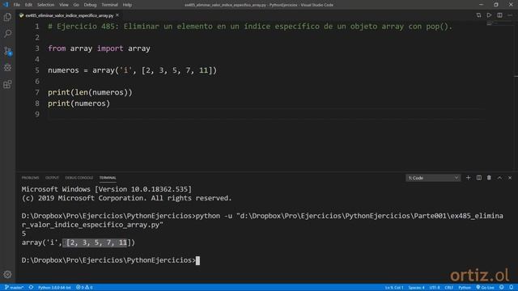
Task: Open the Selection menu
Action: (x=45, y=5)
